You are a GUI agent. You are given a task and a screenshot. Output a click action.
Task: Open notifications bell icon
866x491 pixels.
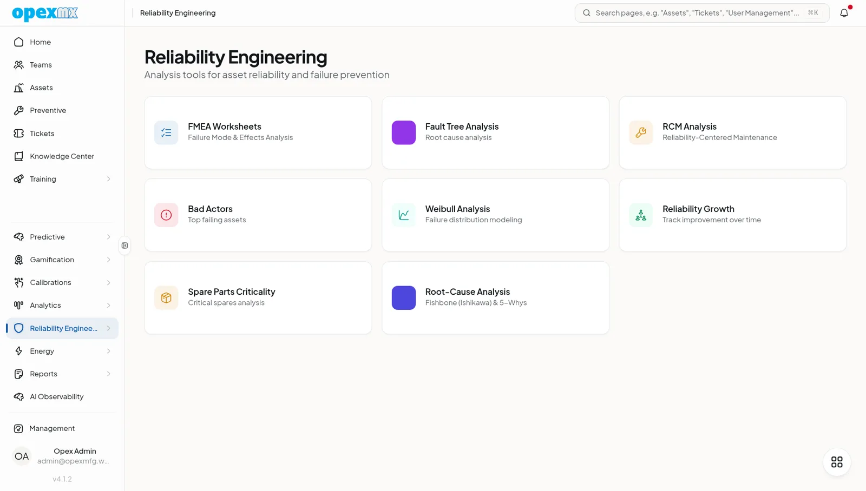coord(844,13)
